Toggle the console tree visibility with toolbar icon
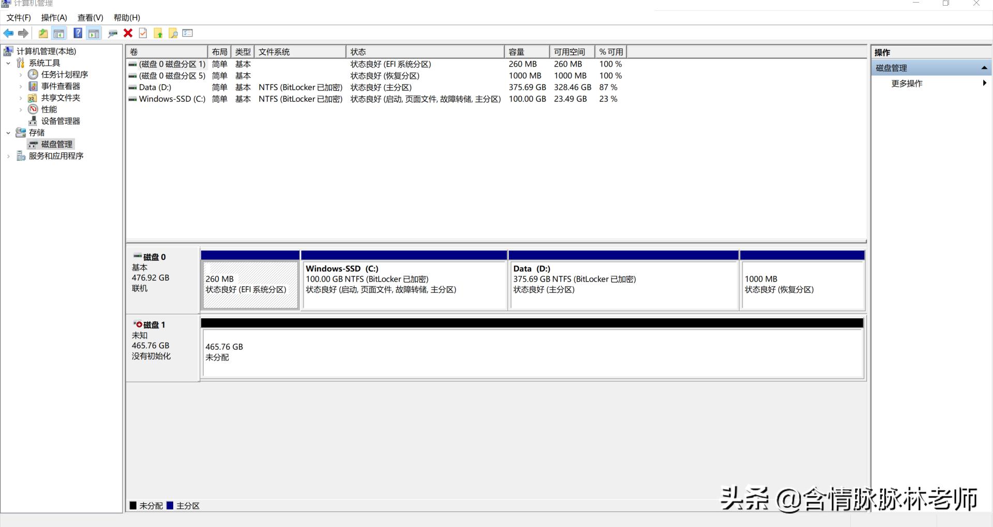This screenshot has height=527, width=993. (59, 33)
